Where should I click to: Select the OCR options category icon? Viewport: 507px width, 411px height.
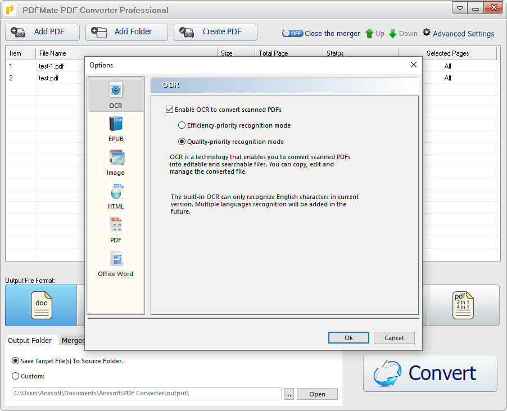115,90
